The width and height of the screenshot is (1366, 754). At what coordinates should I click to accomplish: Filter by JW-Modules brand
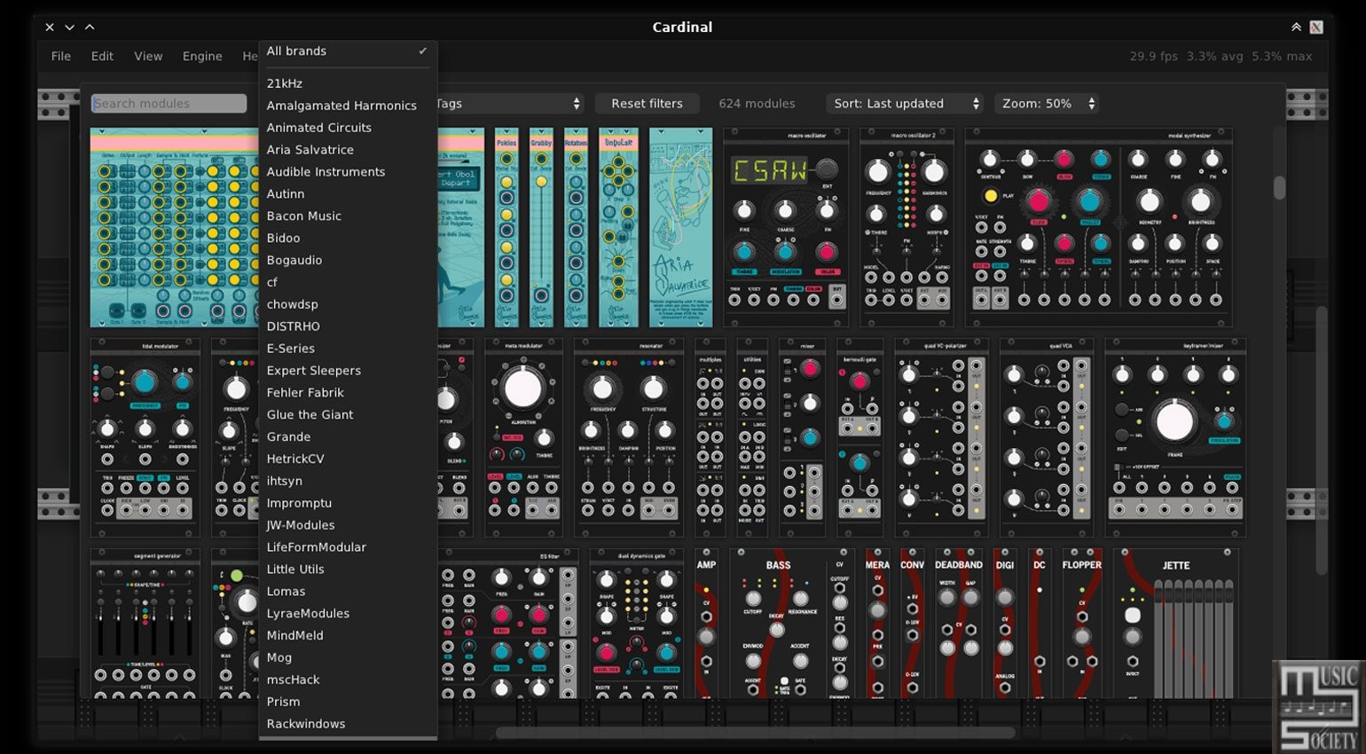348,525
